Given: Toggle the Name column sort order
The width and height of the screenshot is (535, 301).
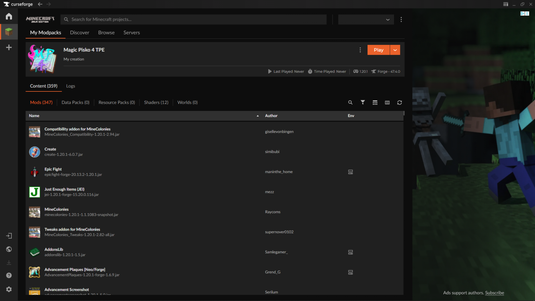Looking at the screenshot, I should click(34, 116).
